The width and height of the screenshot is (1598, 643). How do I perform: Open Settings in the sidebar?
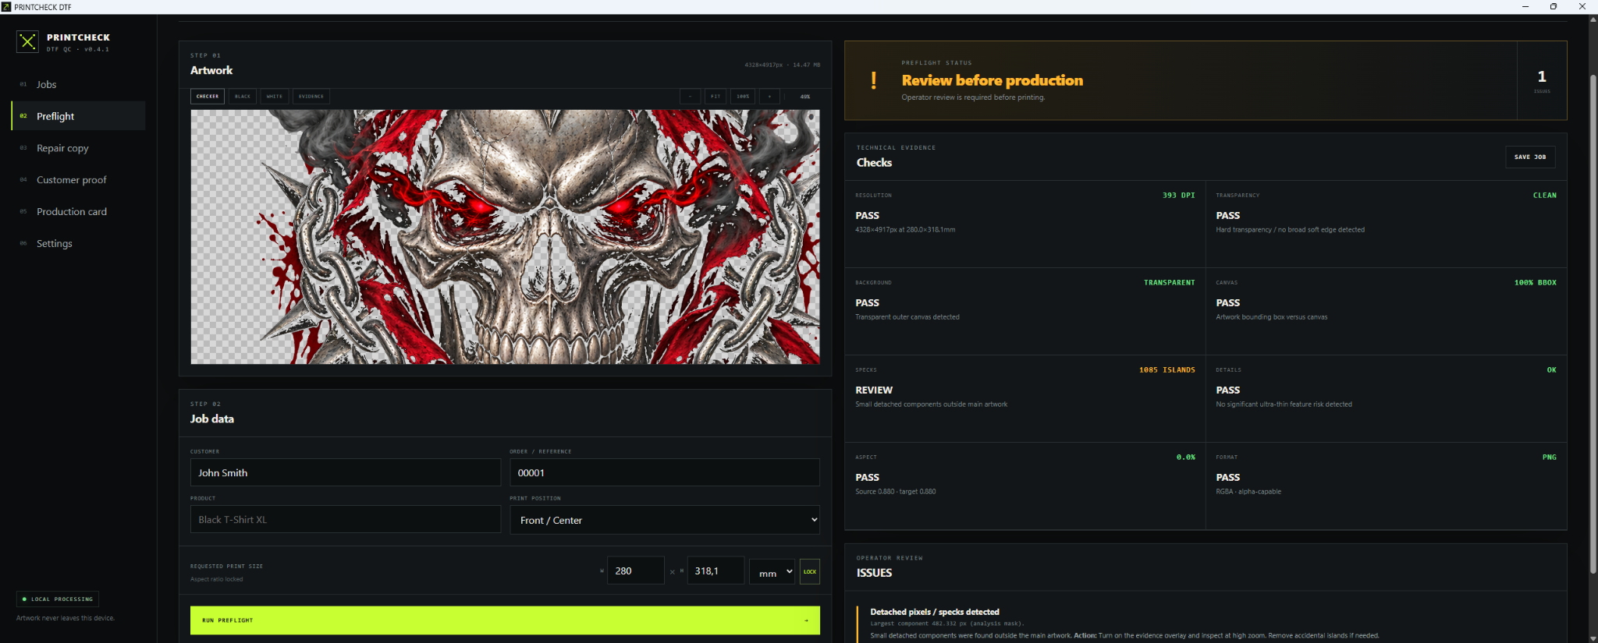click(x=78, y=244)
